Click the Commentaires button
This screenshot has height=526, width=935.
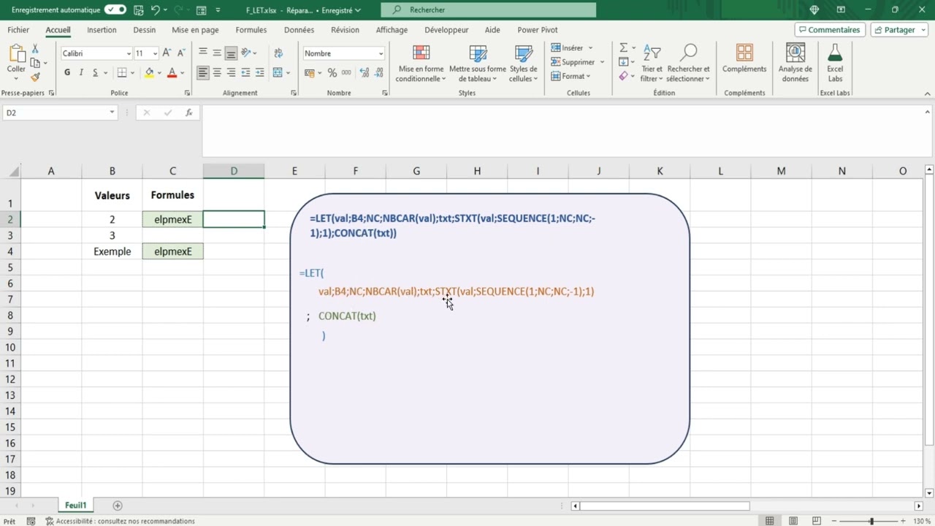[x=830, y=30]
